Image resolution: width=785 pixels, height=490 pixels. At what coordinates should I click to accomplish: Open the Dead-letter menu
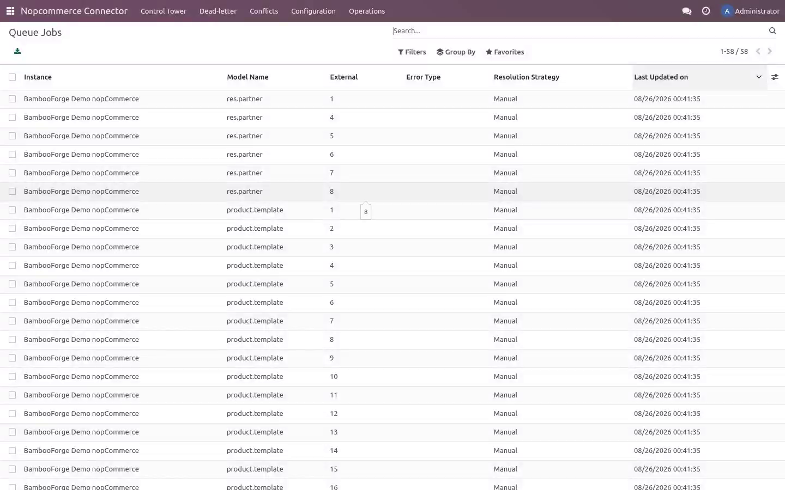[218, 11]
